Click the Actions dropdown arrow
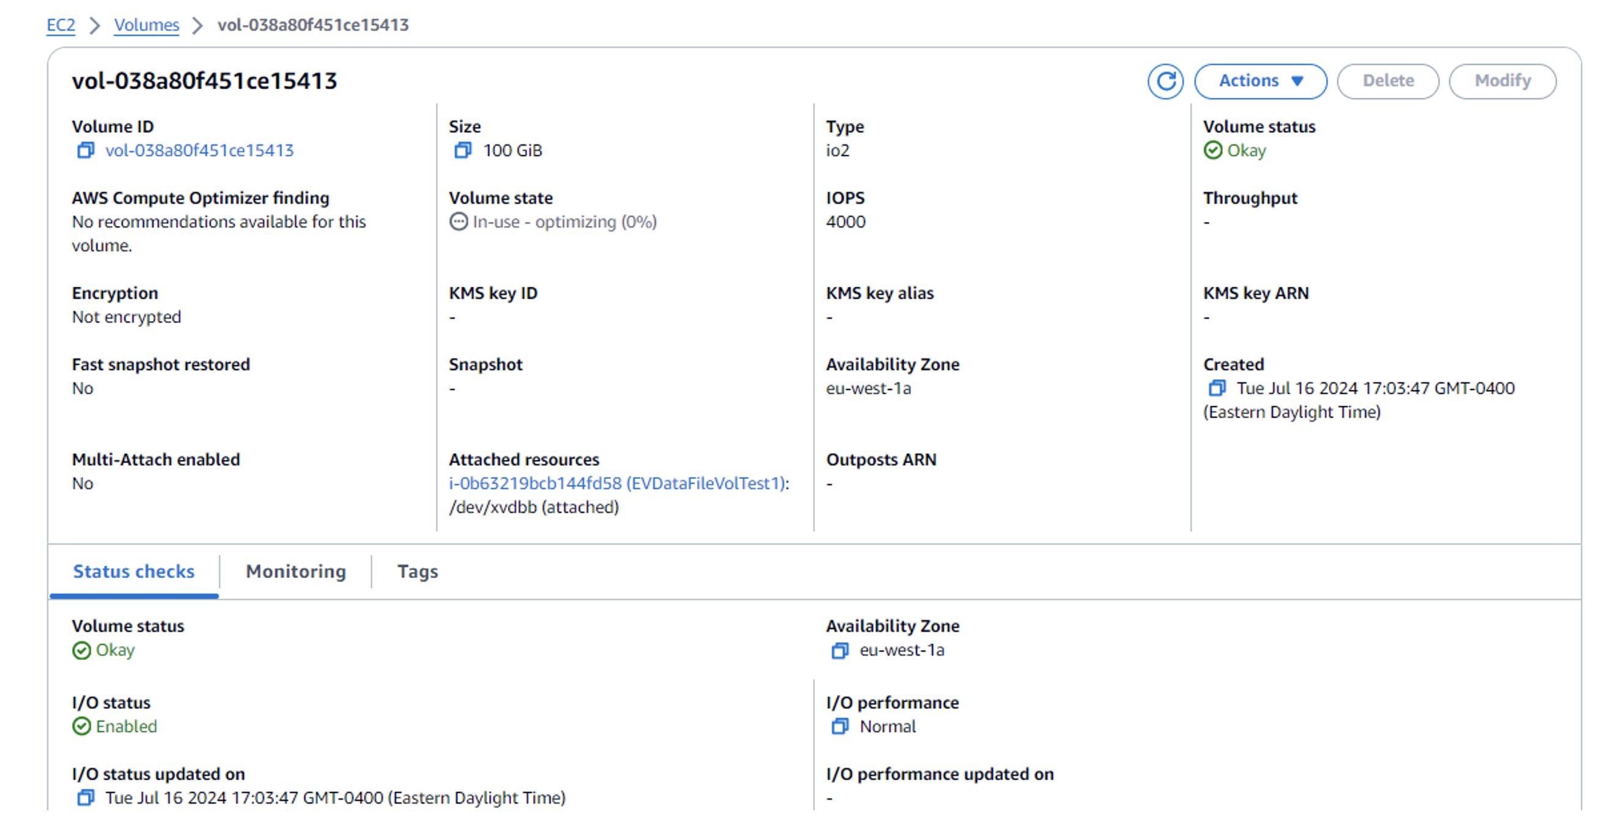This screenshot has height=817, width=1608. click(1297, 81)
